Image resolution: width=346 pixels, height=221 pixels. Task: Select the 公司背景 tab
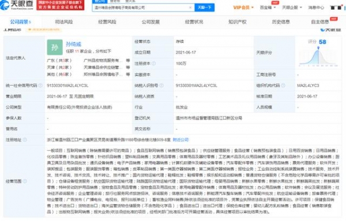21,22
